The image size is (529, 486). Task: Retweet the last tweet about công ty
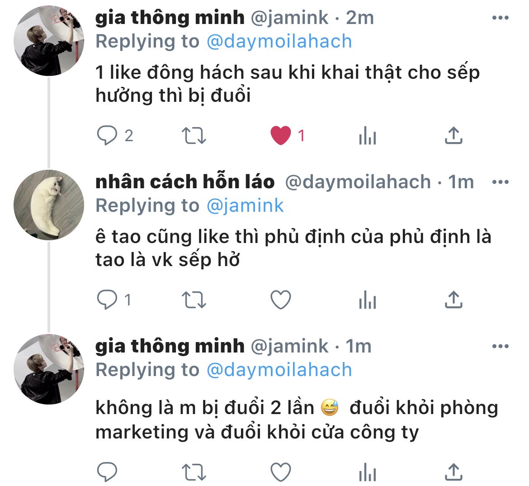[x=194, y=472]
